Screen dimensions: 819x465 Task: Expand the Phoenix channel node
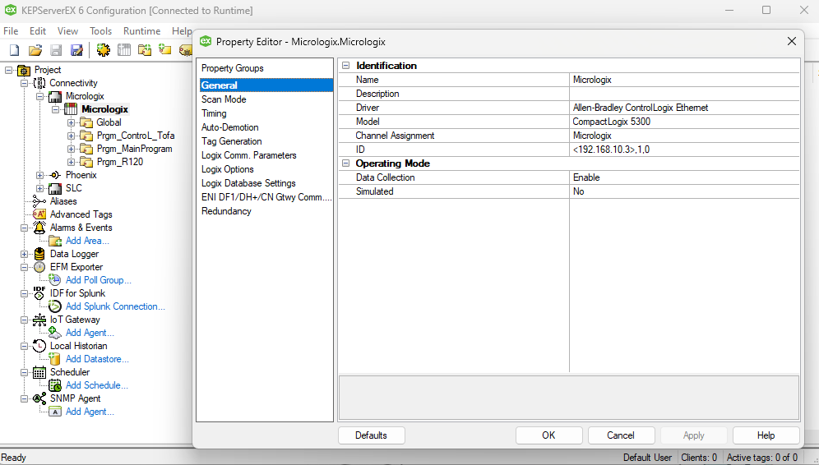pos(39,175)
